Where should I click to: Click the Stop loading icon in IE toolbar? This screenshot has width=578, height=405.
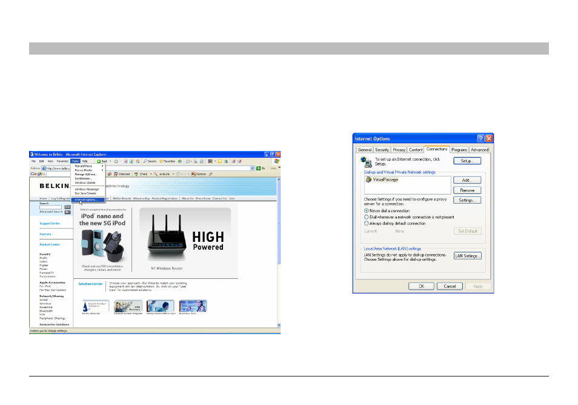(125, 161)
